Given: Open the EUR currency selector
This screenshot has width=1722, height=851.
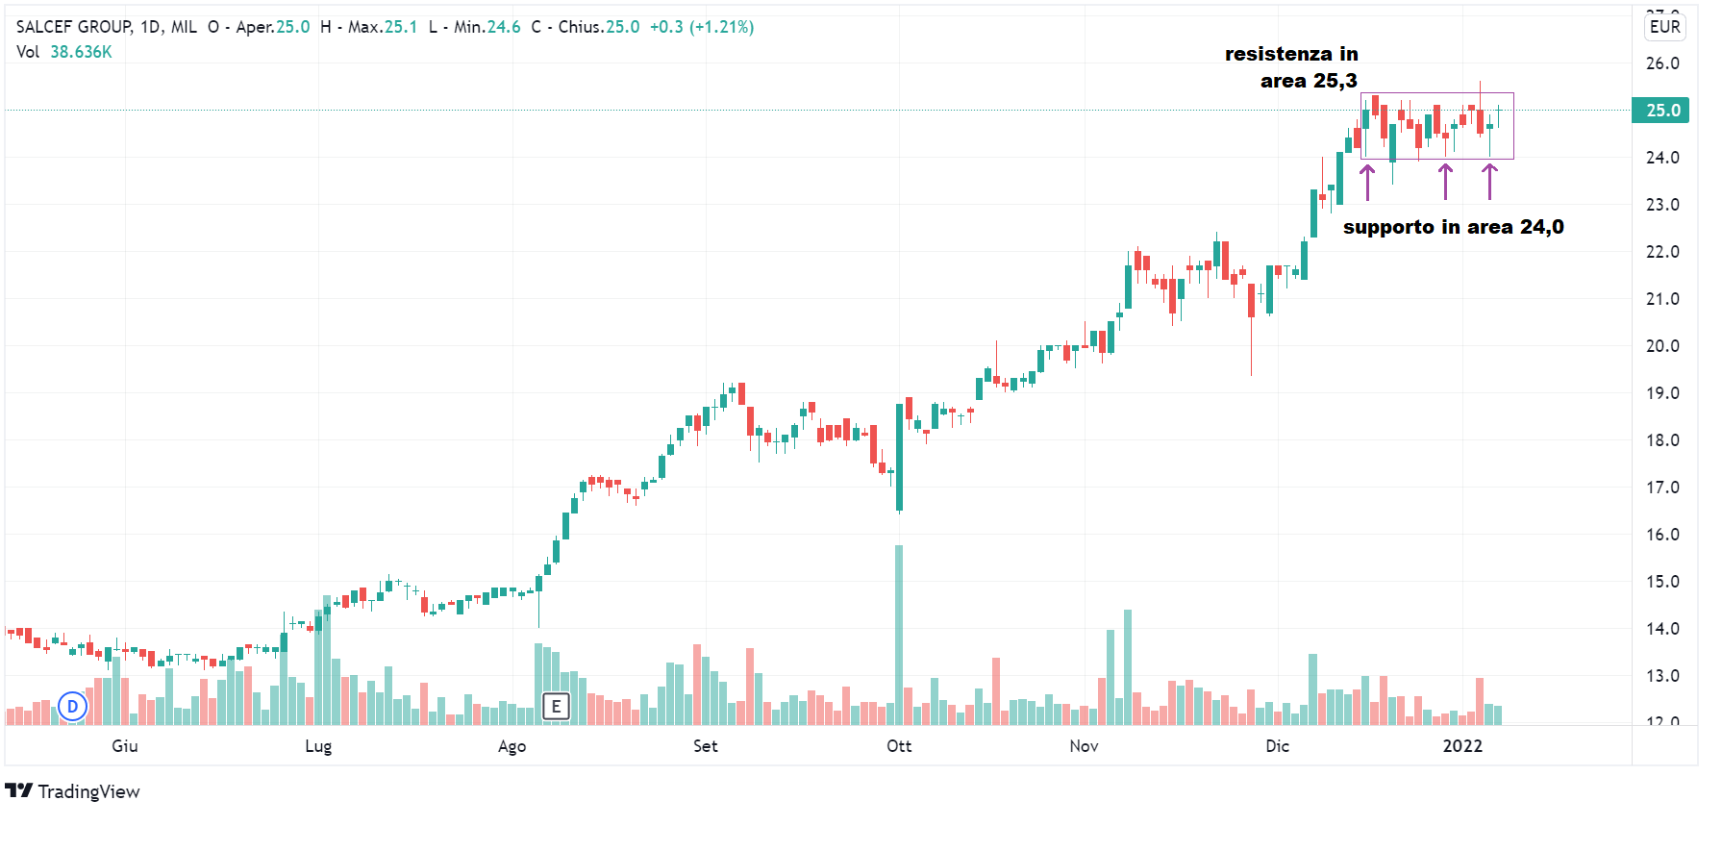Looking at the screenshot, I should [1664, 27].
